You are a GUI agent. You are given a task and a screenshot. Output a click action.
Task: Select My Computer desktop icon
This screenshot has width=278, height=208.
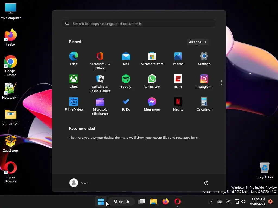click(x=11, y=11)
